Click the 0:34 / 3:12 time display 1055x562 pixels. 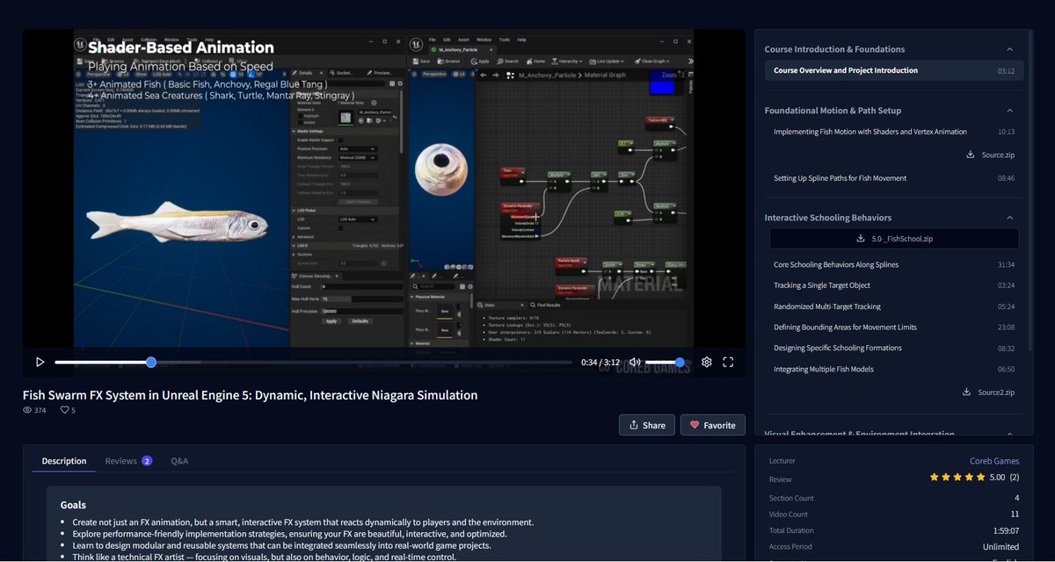tap(600, 362)
